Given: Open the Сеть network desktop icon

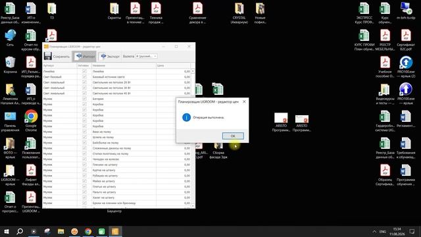Looking at the screenshot, I should (x=11, y=38).
